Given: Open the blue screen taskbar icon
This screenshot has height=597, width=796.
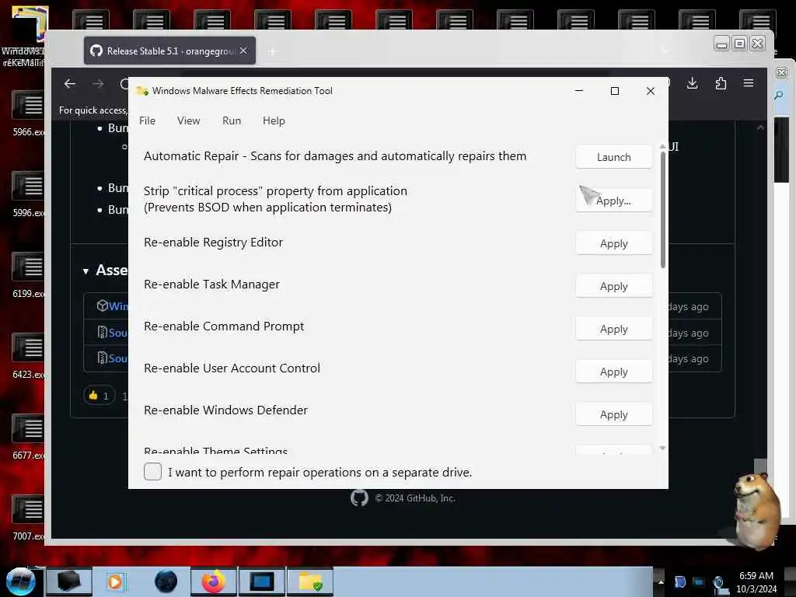Looking at the screenshot, I should tap(262, 581).
